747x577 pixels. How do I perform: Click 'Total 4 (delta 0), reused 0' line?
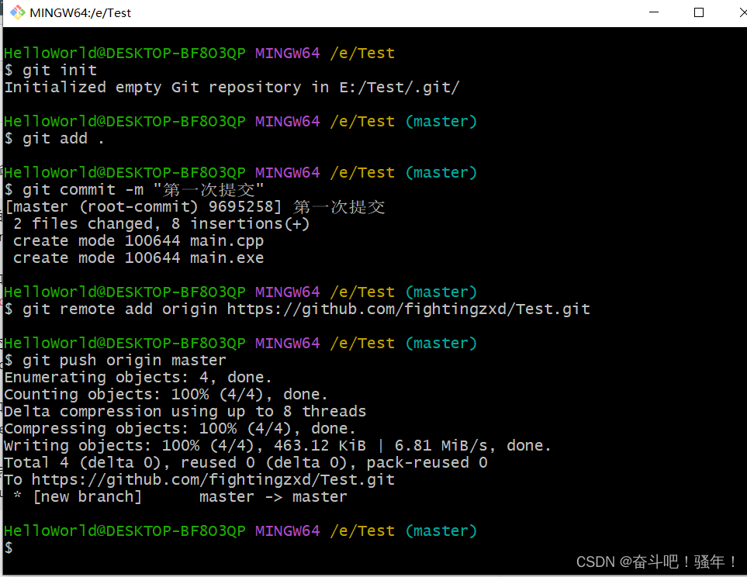(246, 463)
